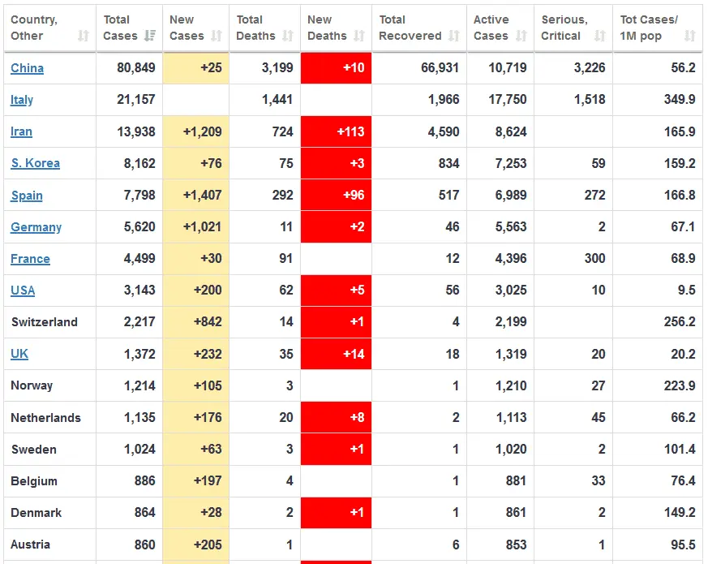Click sort arrows beside Total Deaths header
This screenshot has width=708, height=564.
(x=288, y=36)
